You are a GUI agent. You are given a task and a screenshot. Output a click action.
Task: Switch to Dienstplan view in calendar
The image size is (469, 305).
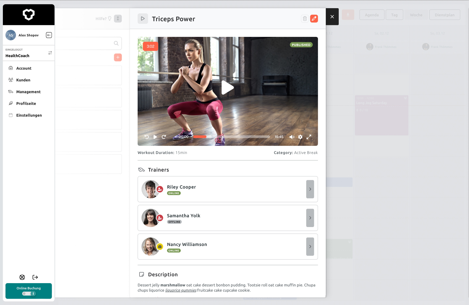coord(445,15)
